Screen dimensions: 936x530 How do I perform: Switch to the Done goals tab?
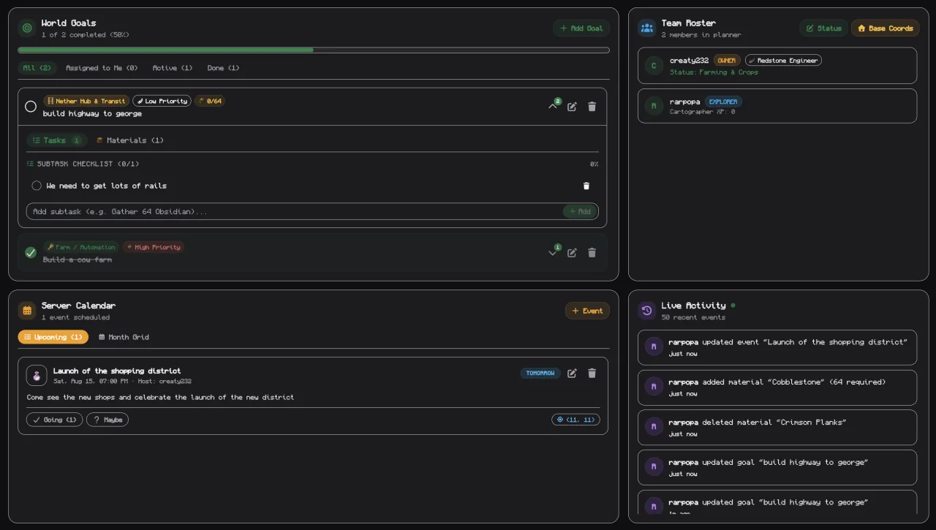223,68
